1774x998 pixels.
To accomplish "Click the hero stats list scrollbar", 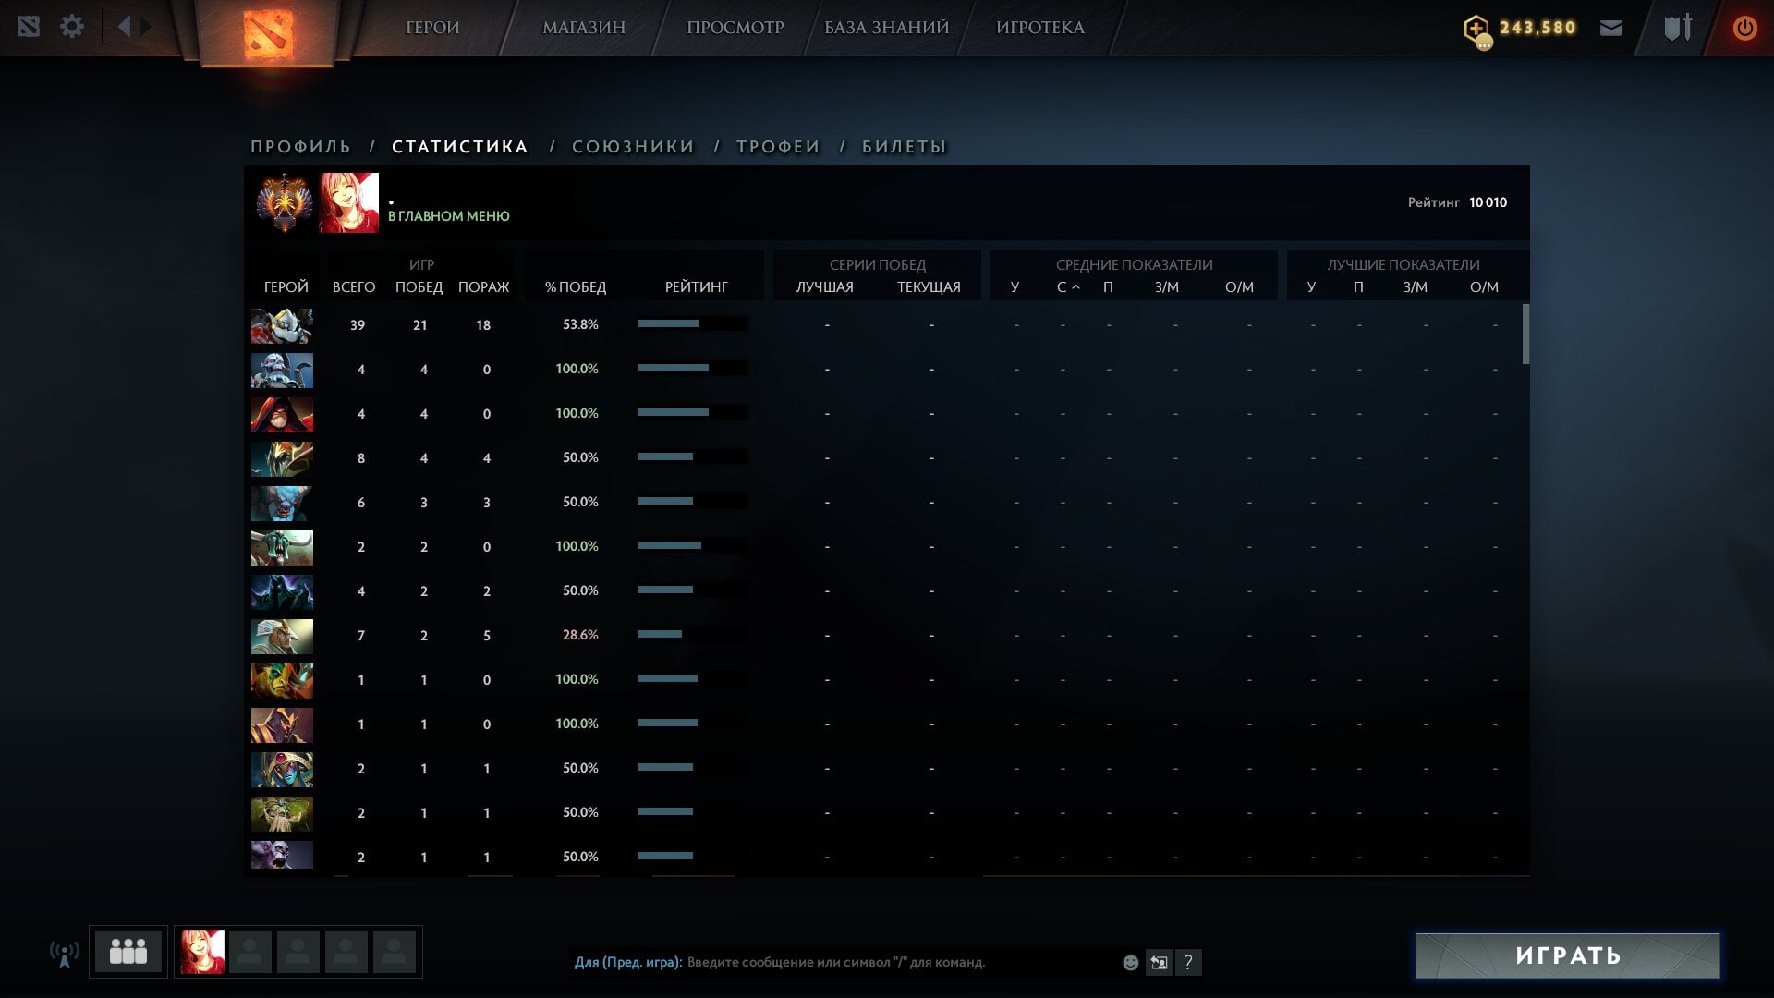I will click(x=1525, y=335).
